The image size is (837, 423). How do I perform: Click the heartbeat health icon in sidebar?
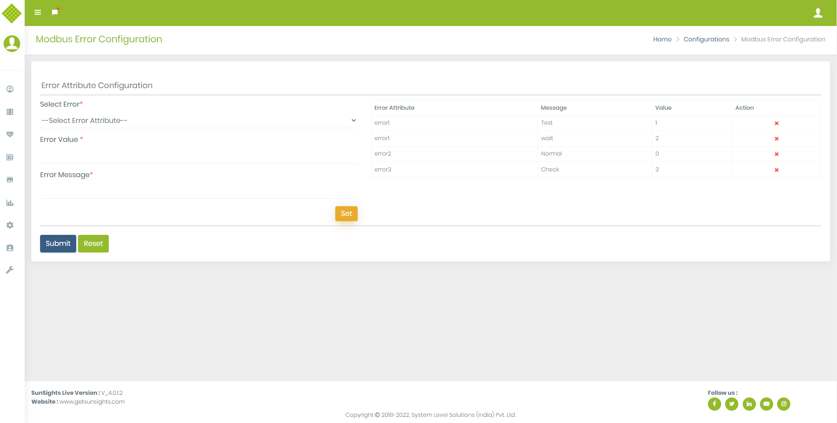[10, 134]
